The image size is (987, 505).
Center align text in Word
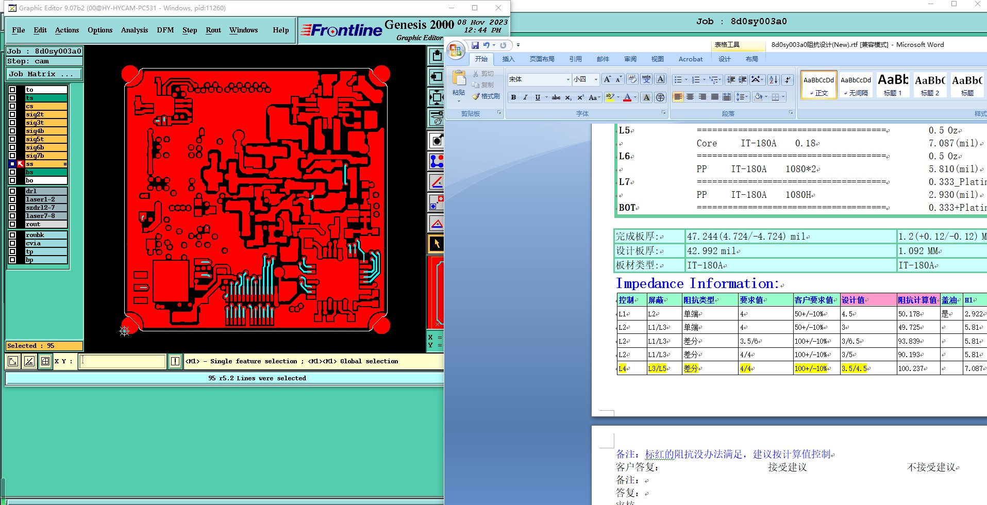690,97
